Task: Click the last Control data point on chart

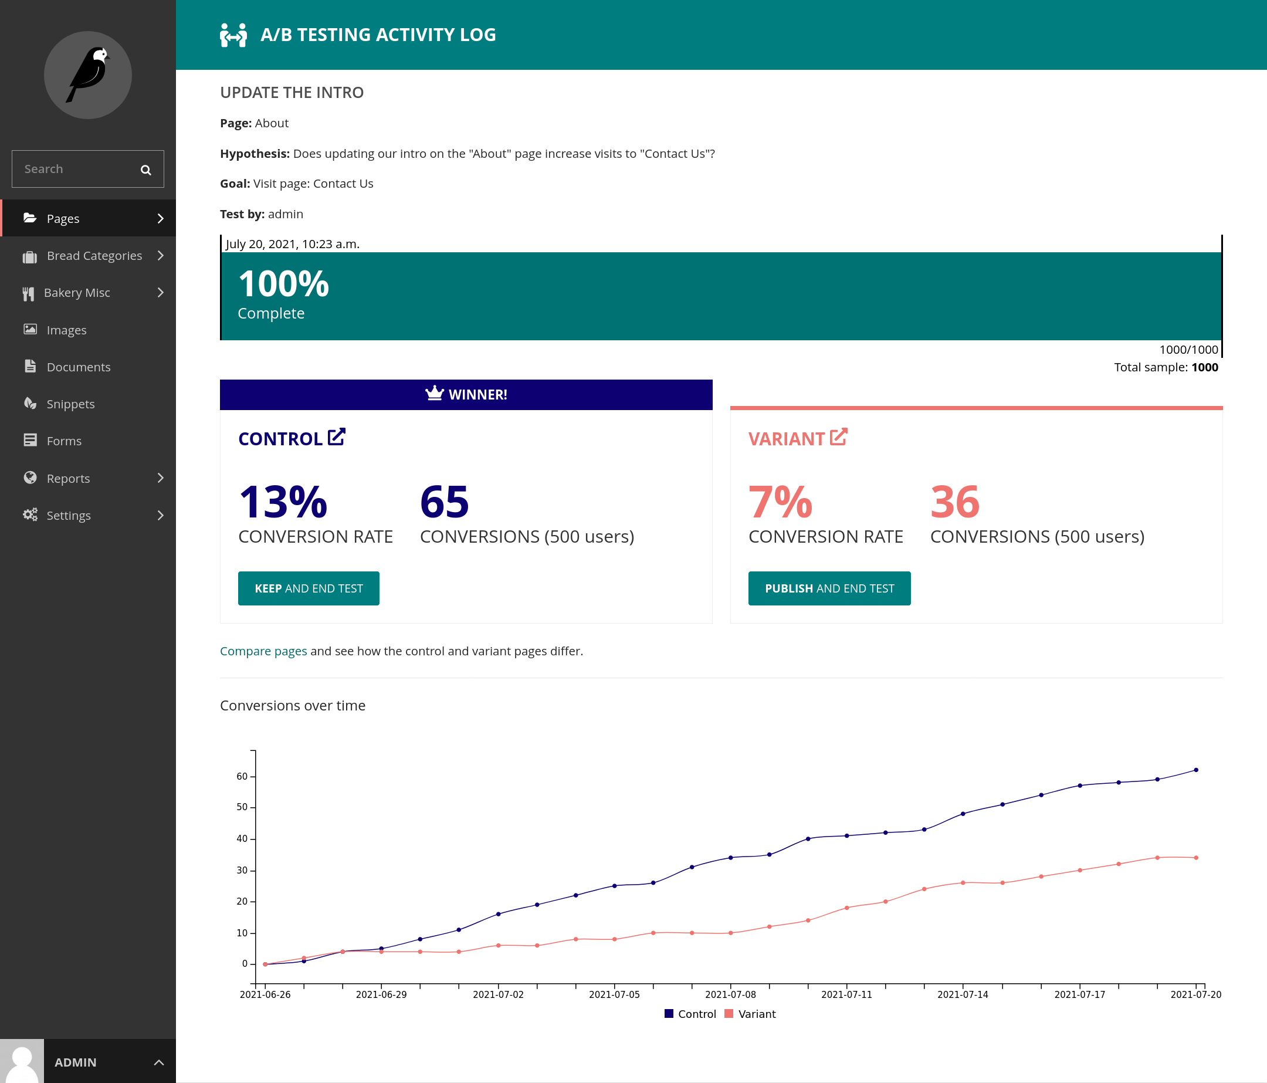Action: coord(1196,770)
